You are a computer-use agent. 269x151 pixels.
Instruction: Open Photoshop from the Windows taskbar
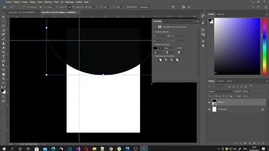[x=144, y=148]
